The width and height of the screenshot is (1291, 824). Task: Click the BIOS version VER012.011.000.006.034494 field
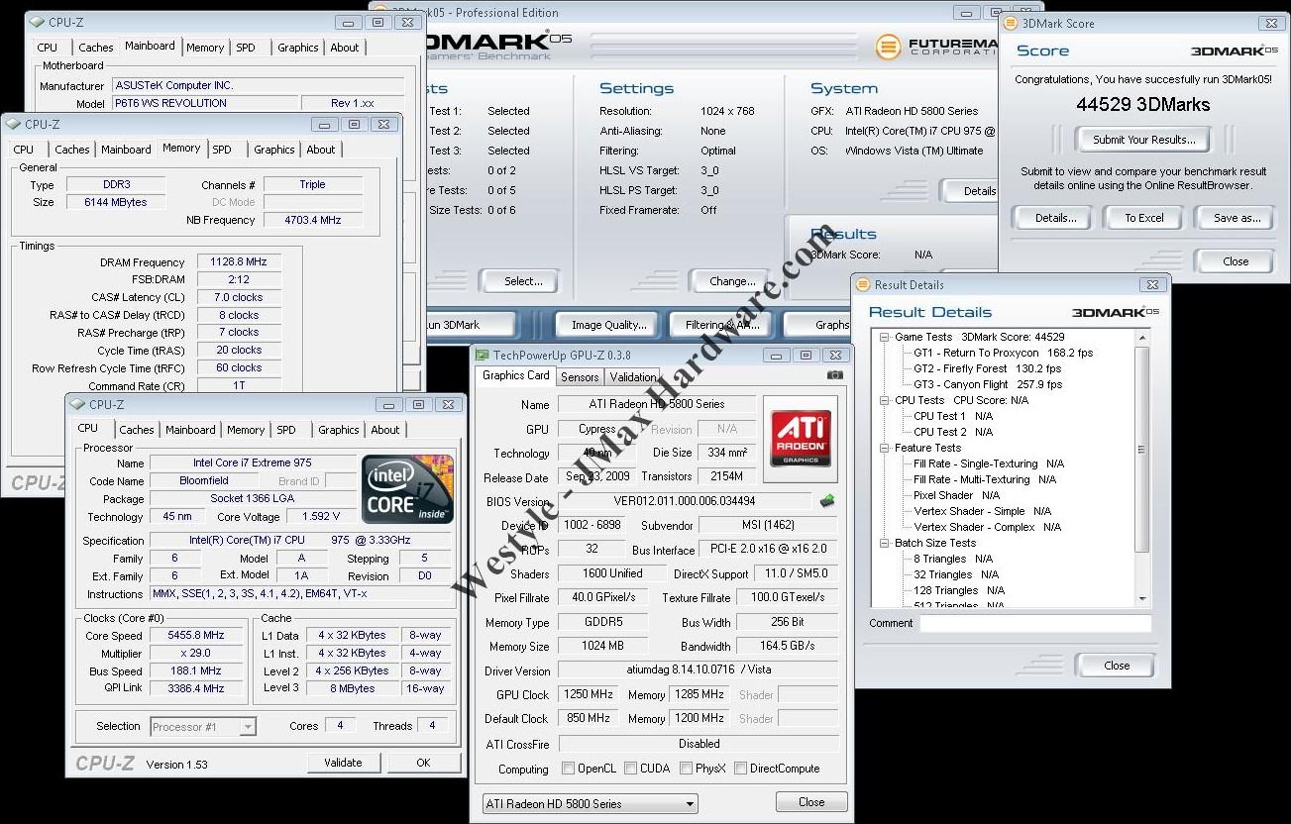[x=685, y=501]
